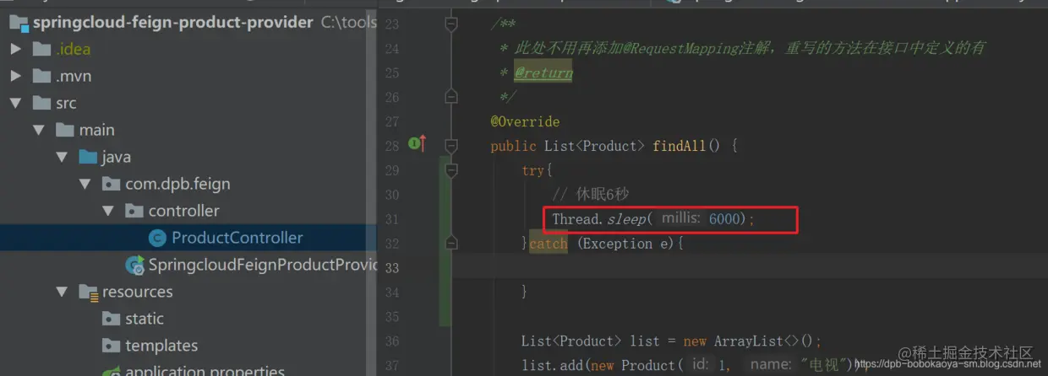Fold the try block at line 29

point(451,170)
